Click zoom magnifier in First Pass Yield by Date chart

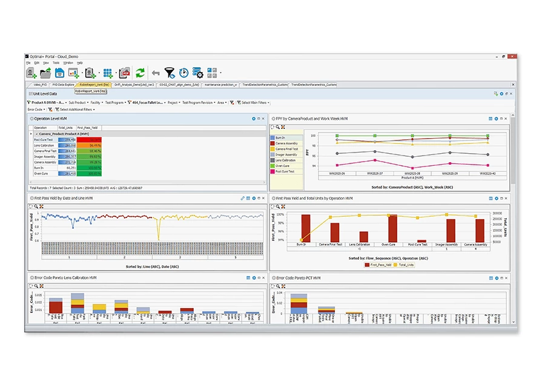[36, 206]
